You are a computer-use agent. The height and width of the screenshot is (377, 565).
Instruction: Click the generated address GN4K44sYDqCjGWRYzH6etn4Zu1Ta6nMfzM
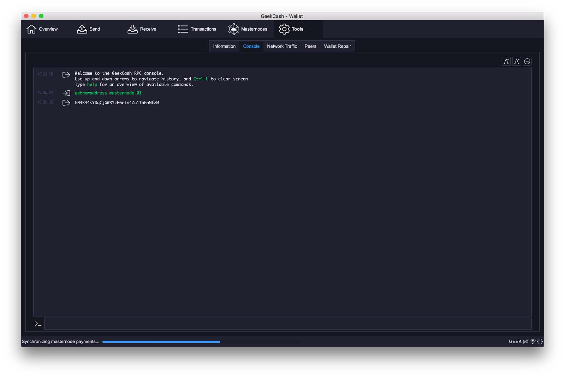coord(117,103)
